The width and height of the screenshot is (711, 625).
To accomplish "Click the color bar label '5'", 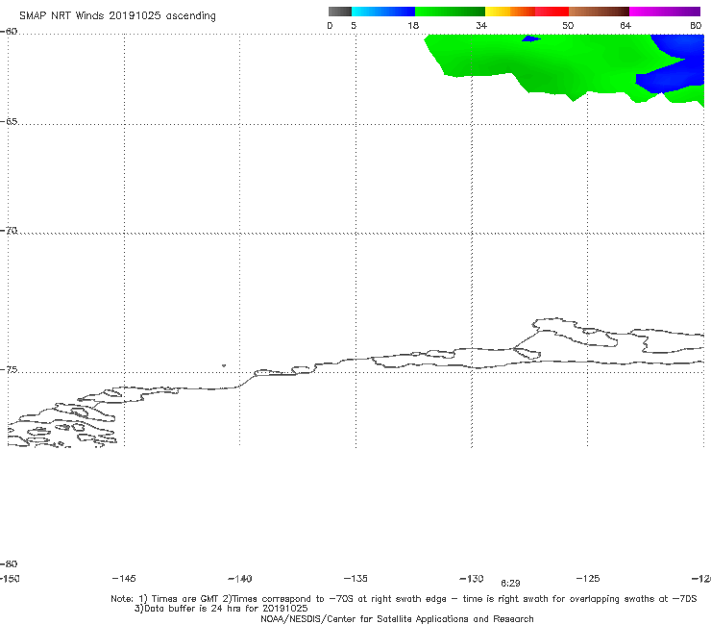I will pyautogui.click(x=354, y=26).
